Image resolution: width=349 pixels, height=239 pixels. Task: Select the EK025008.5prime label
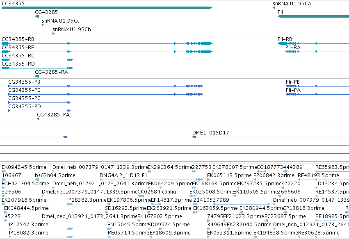[x=212, y=192]
